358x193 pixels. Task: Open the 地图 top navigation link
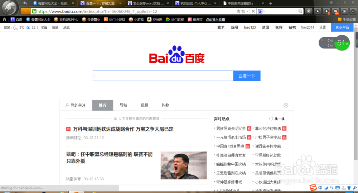click(x=266, y=28)
